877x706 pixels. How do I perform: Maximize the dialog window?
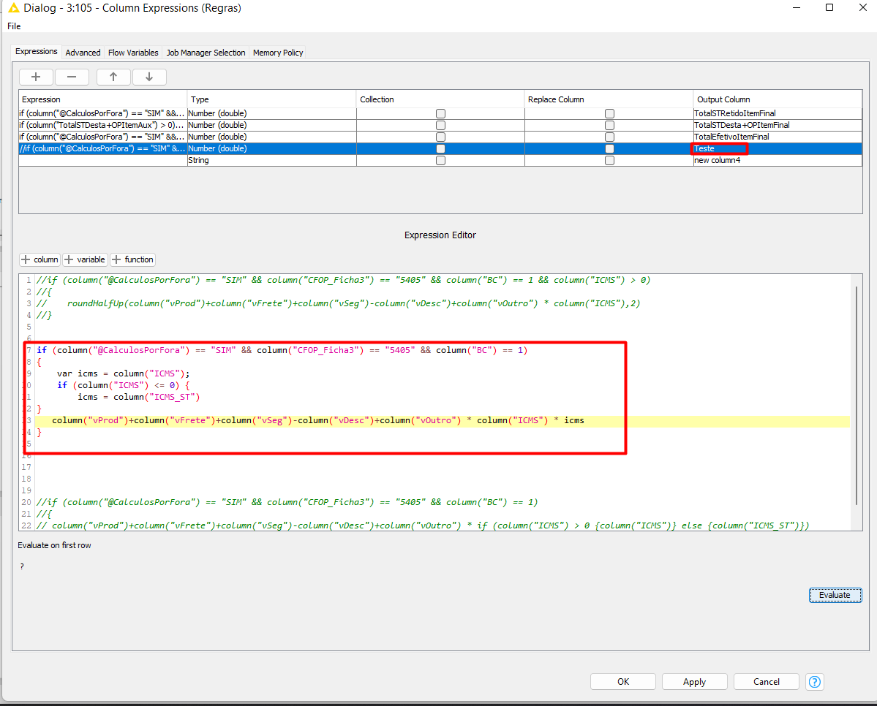pyautogui.click(x=829, y=8)
